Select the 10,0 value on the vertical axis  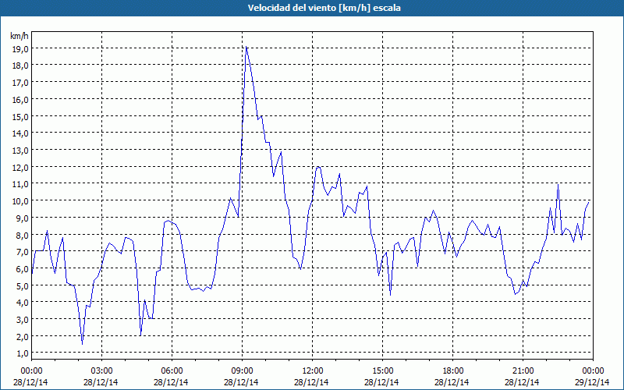pos(21,201)
